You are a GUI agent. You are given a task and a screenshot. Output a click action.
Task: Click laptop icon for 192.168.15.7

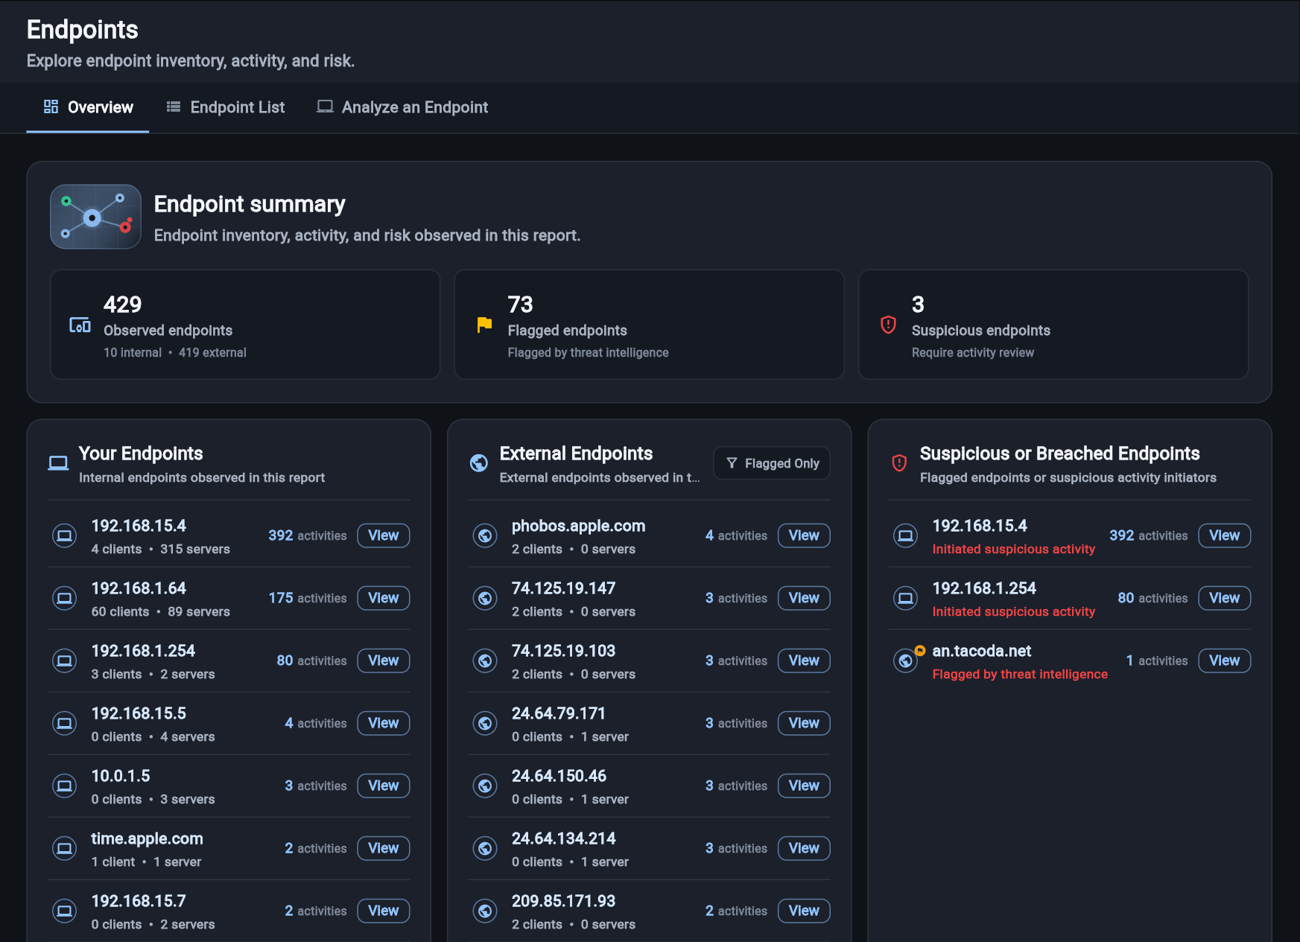tap(65, 911)
